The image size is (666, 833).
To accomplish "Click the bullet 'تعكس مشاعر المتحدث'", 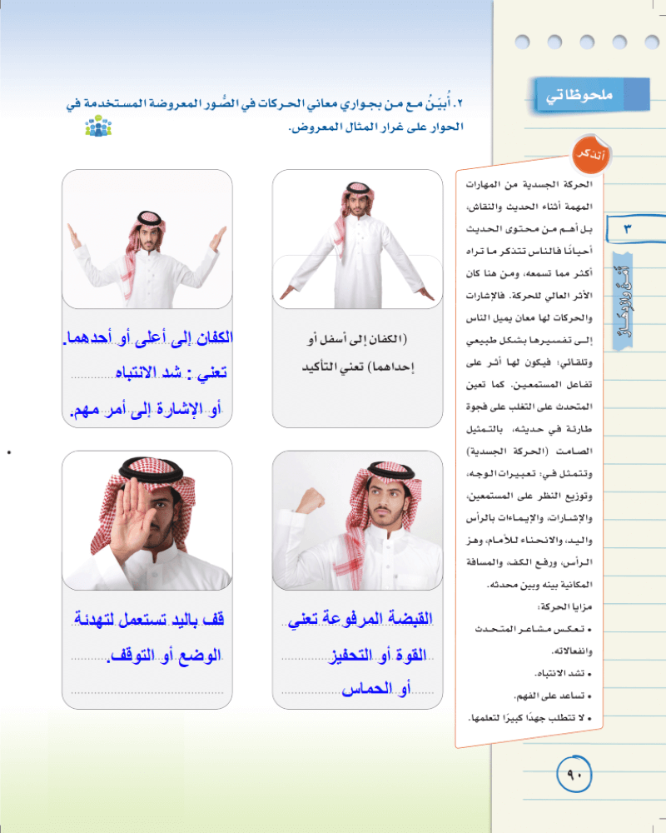I will 534,629.
